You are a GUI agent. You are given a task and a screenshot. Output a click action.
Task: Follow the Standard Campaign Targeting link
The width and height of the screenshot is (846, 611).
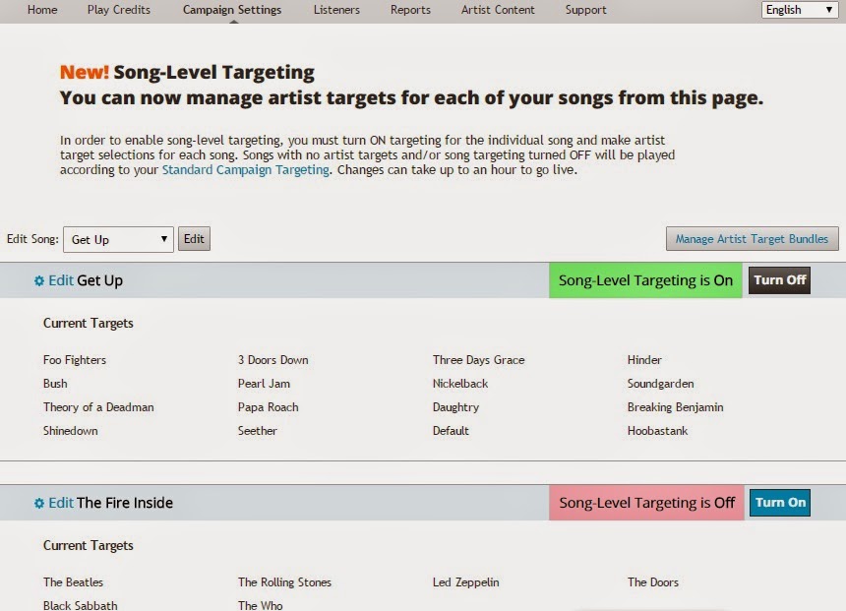tap(246, 169)
